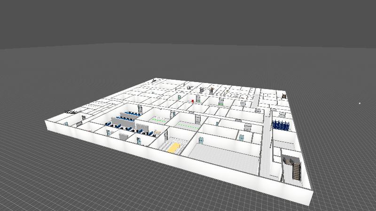Select the gray cubicle partition panels

127,114
